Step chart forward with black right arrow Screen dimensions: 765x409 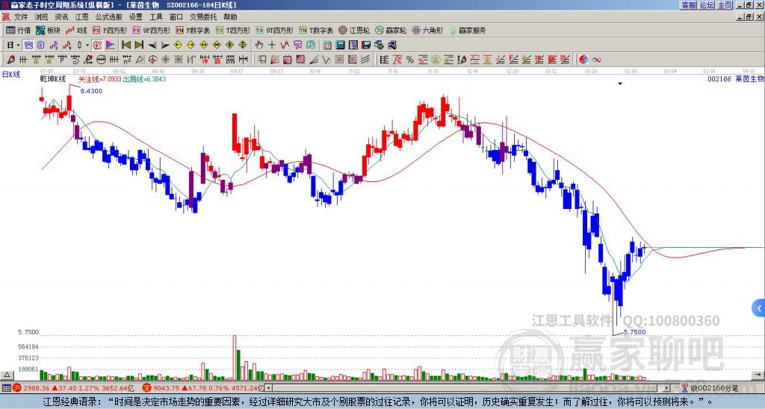(x=165, y=45)
